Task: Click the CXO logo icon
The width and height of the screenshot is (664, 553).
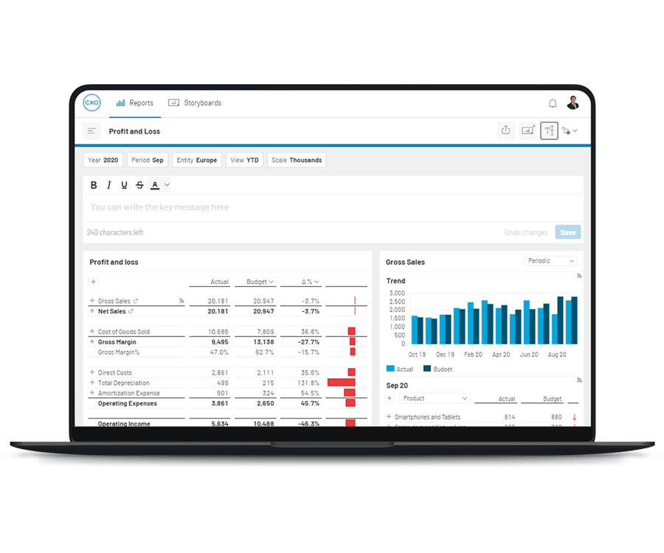Action: click(x=92, y=102)
